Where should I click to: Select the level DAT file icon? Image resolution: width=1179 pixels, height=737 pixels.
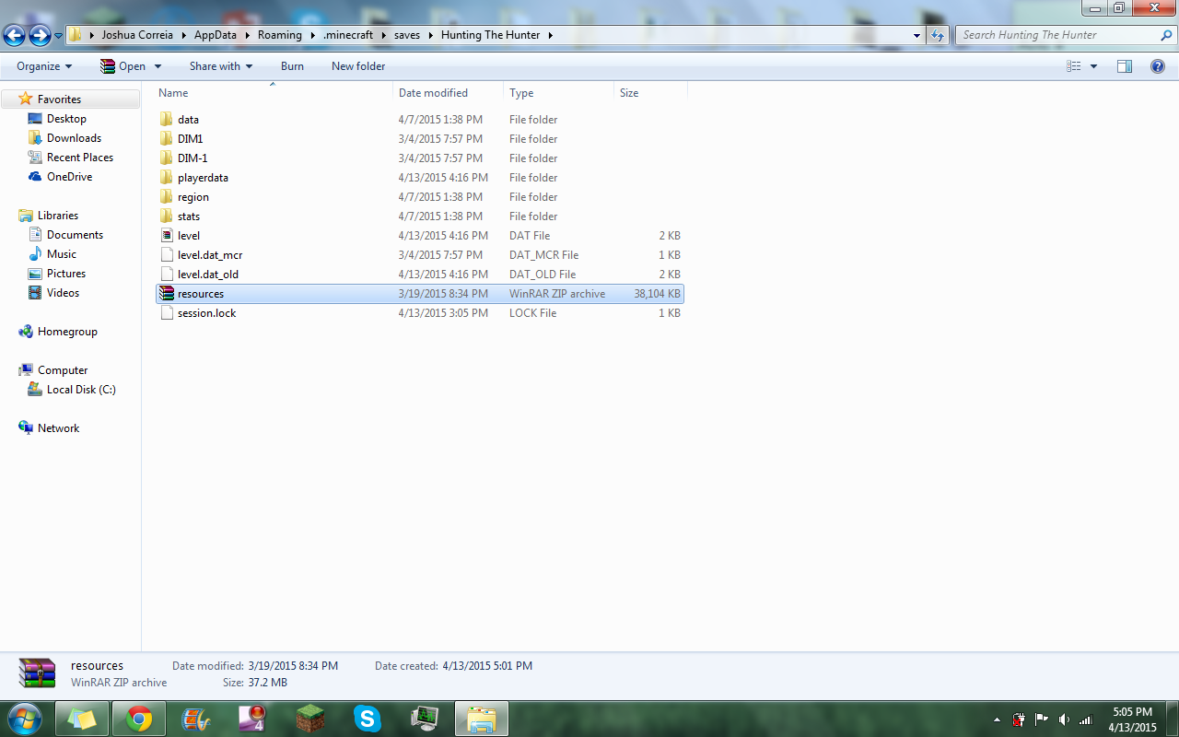tap(166, 236)
